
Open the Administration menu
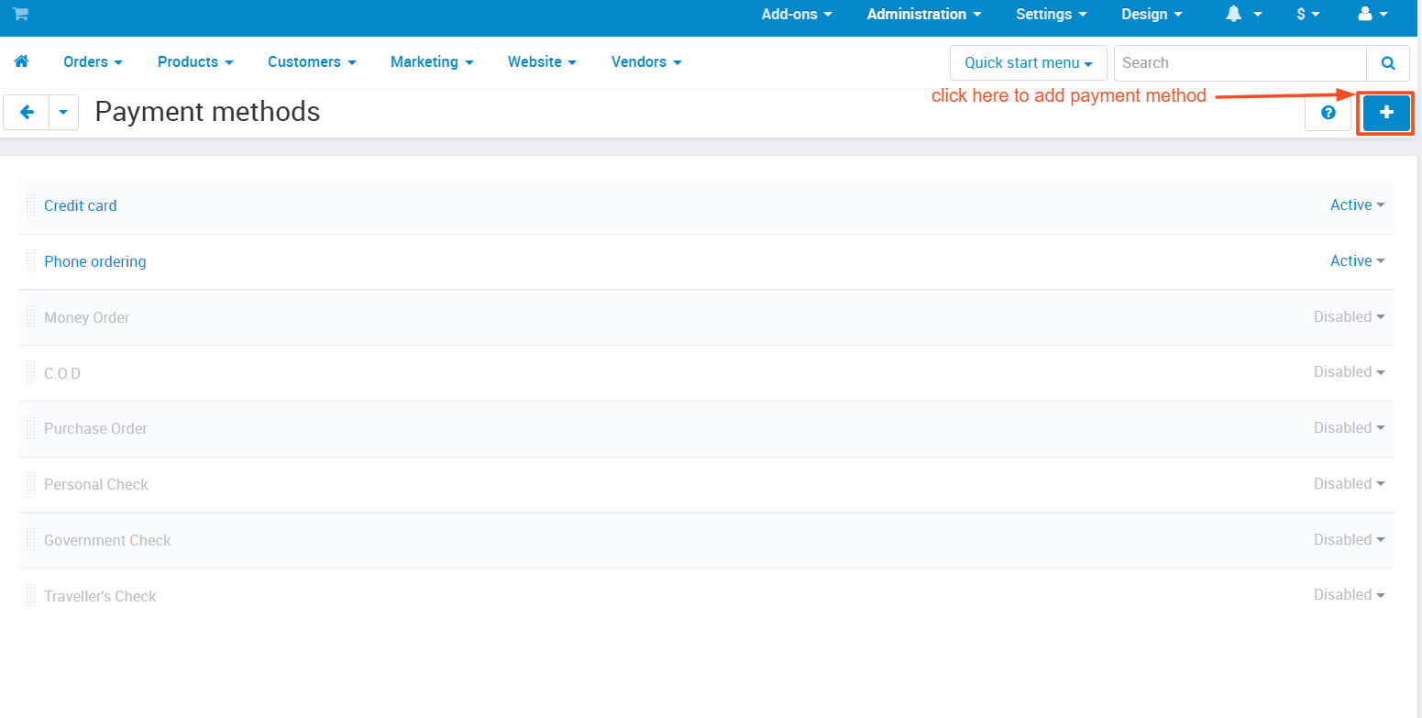(x=924, y=14)
